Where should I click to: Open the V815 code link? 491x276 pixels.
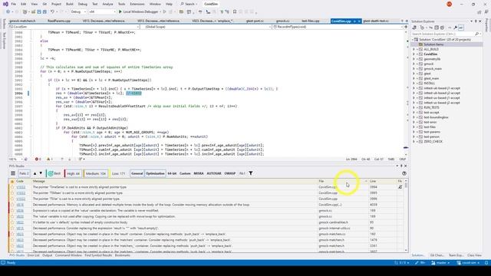click(20, 228)
